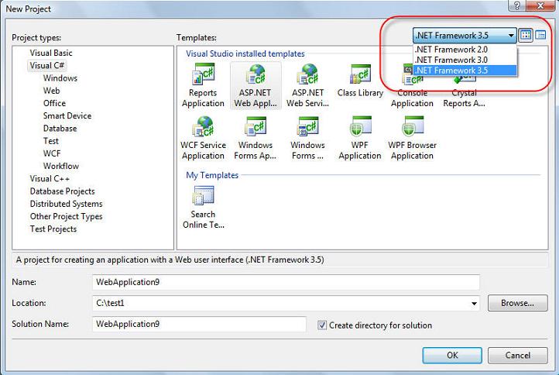
Task: Select the WCF Service Application template
Action: (203, 139)
